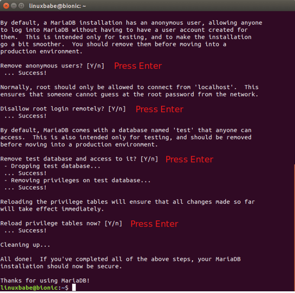The image size is (295, 293).
Task: Click the line 'Reload privilege tables now? [Y/n]'
Action: 61,223
